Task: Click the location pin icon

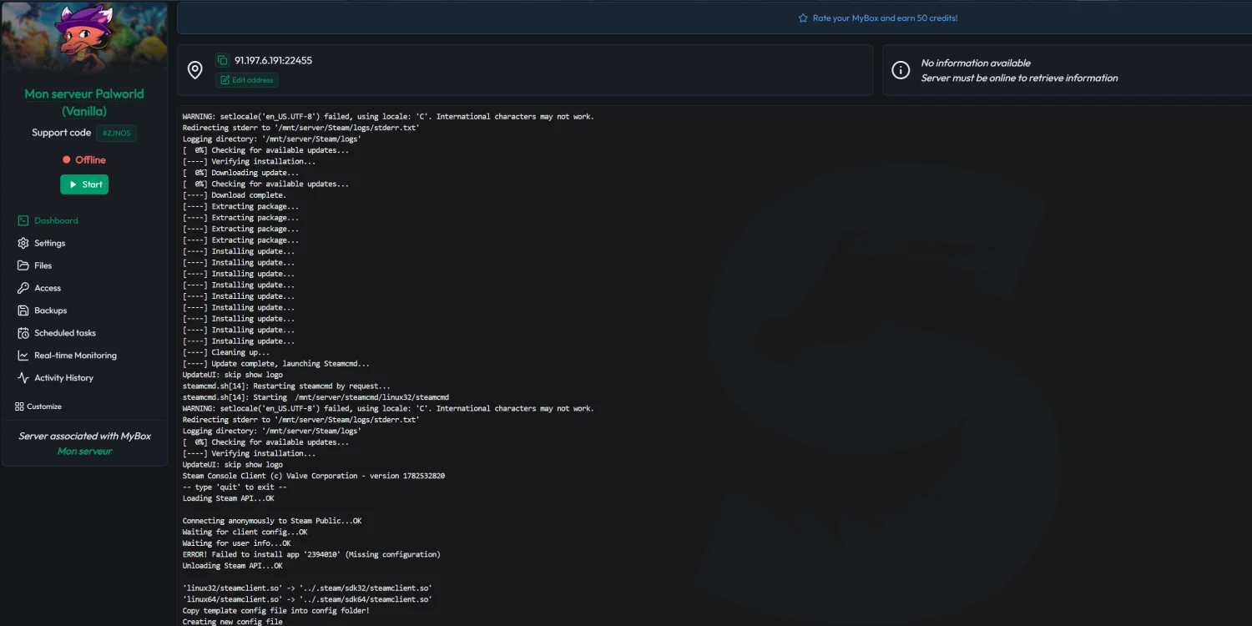Action: (195, 70)
